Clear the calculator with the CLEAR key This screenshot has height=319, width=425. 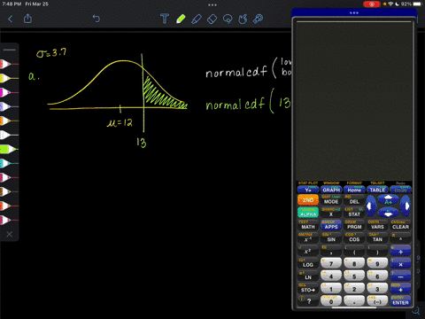pos(400,227)
